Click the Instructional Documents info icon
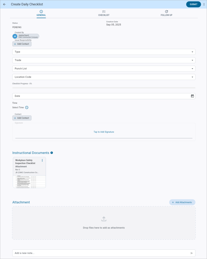Image resolution: width=207 pixels, height=259 pixels. [x=52, y=153]
